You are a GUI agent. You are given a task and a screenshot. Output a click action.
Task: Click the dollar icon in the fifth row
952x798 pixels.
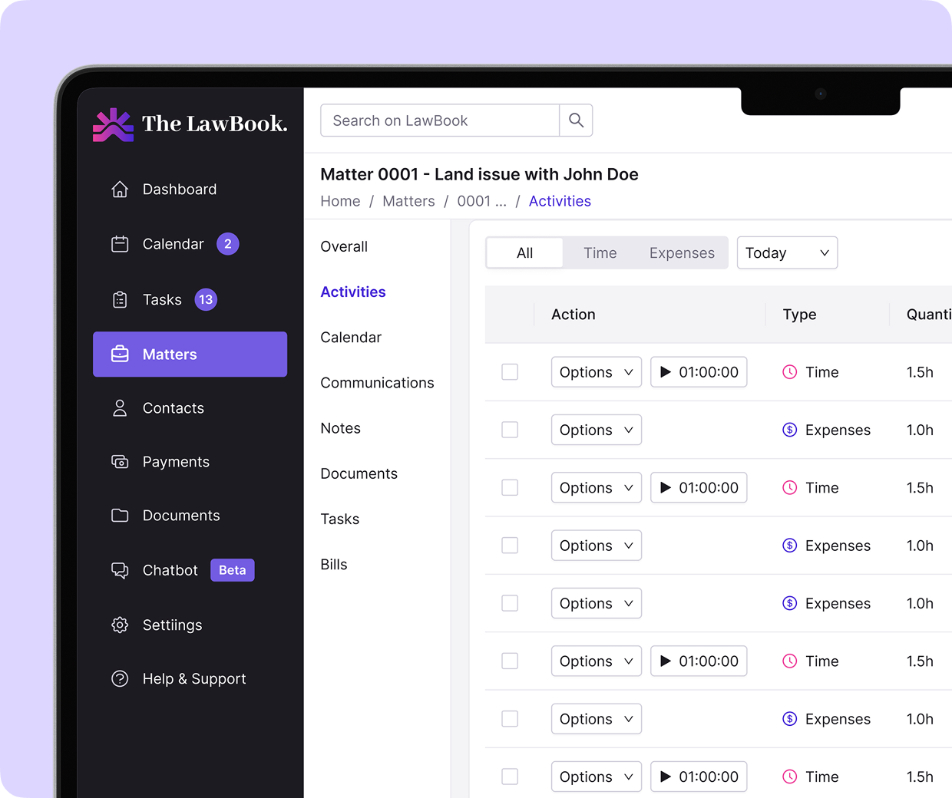point(789,603)
